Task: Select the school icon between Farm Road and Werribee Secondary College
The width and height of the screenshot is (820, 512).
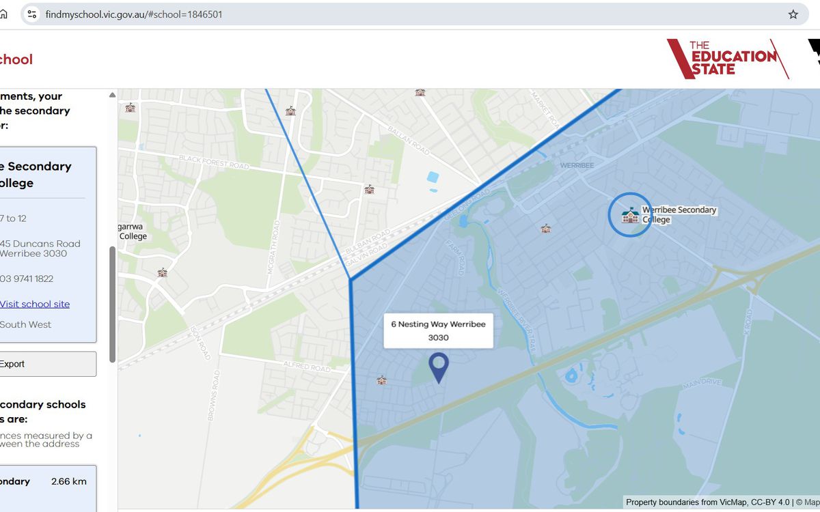Action: tap(545, 229)
